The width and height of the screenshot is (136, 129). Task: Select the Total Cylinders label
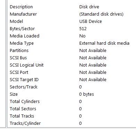coord(25,102)
